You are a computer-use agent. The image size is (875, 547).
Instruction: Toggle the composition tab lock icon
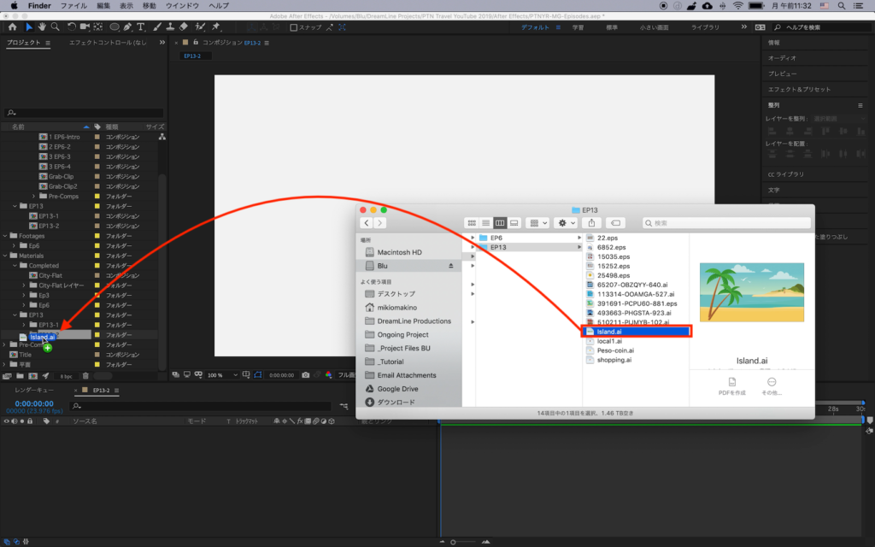click(x=196, y=43)
